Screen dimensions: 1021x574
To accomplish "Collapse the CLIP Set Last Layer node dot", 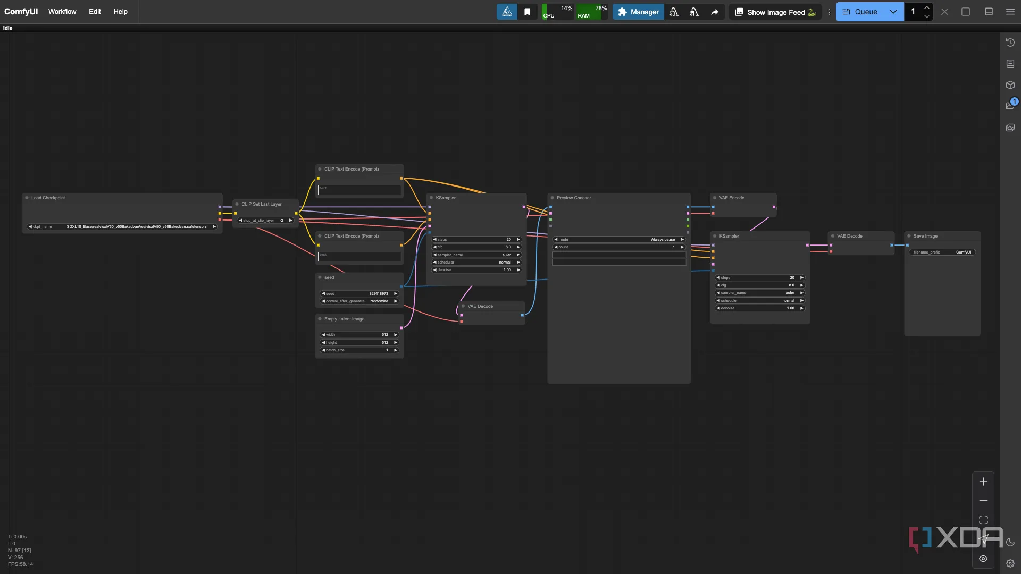I will (x=237, y=204).
